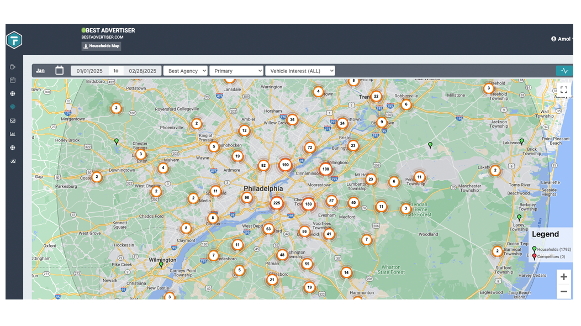This screenshot has height=326, width=581.
Task: Click the 63 household cluster marker
Action: coord(268,229)
